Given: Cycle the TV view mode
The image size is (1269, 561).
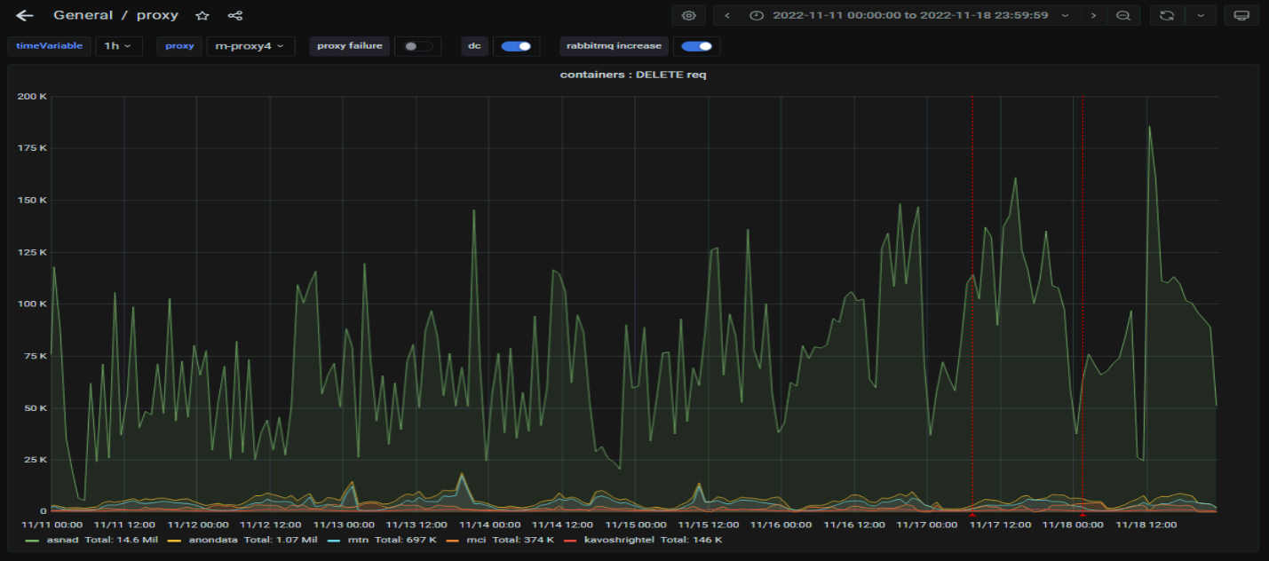Looking at the screenshot, I should click(1241, 16).
